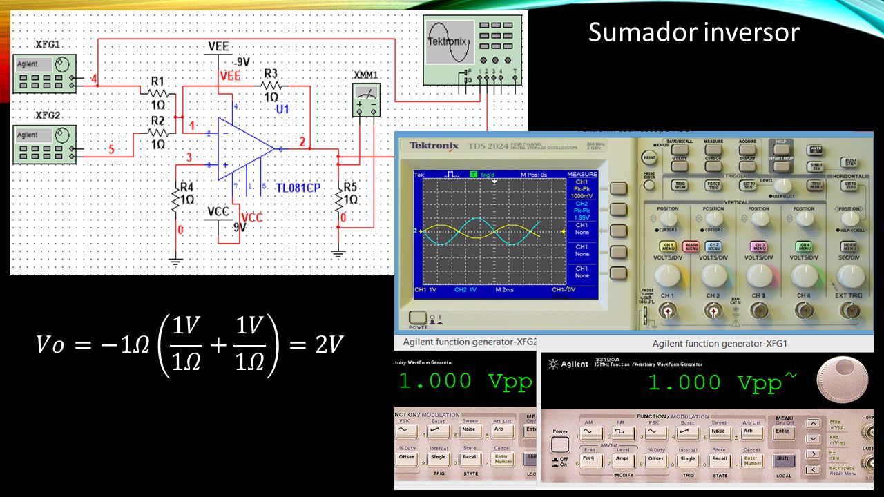The height and width of the screenshot is (497, 884).
Task: Select the sine wave button on XFG1 generator
Action: [592, 433]
